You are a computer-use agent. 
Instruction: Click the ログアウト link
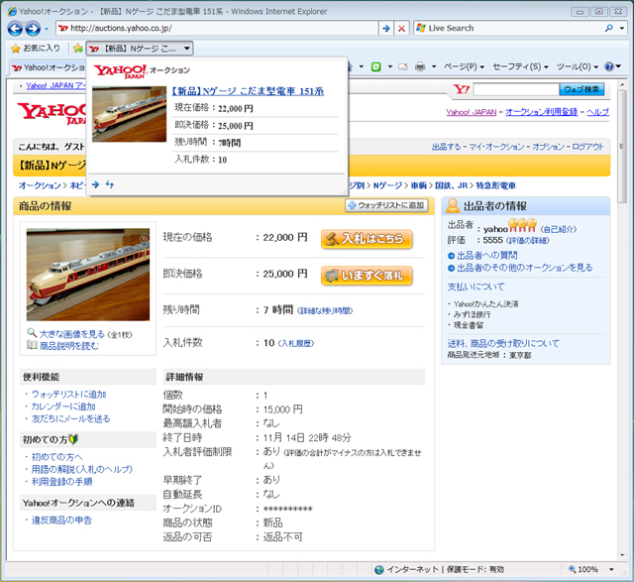[x=586, y=147]
